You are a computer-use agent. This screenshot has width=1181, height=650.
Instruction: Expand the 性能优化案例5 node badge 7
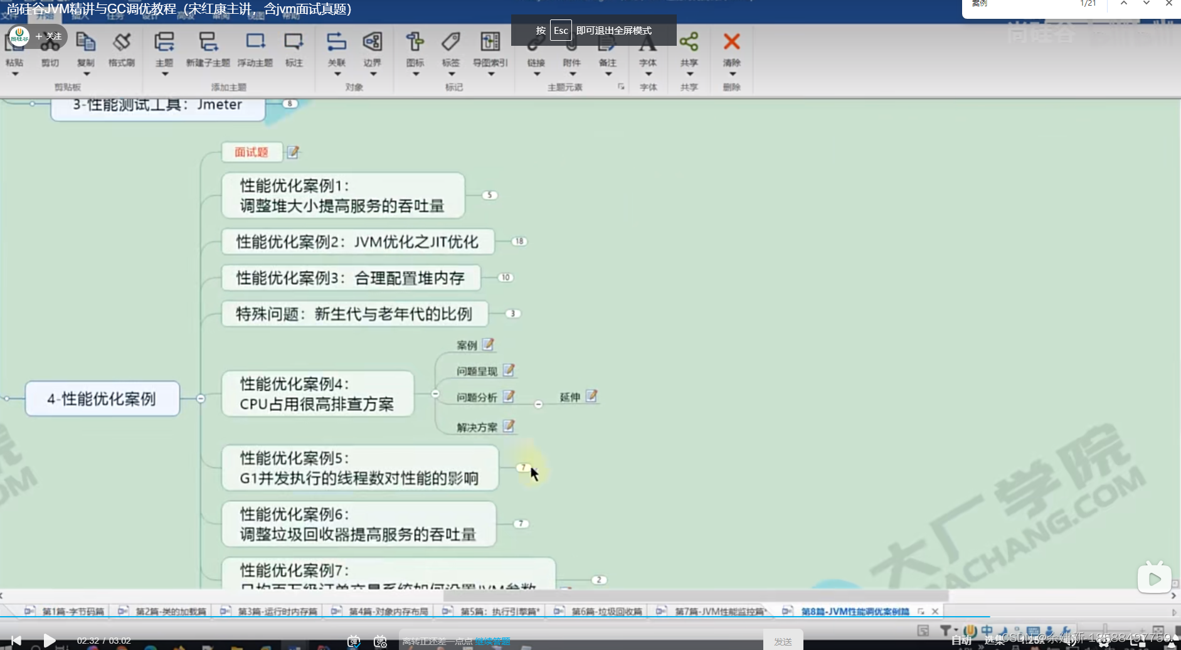[523, 467]
